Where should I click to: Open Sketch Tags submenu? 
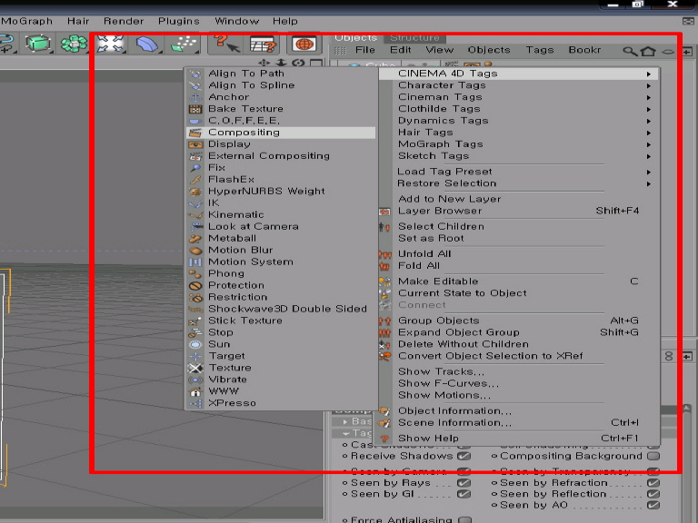point(519,155)
